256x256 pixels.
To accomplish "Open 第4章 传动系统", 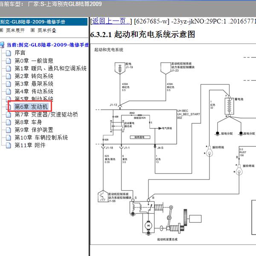I will (34, 91).
